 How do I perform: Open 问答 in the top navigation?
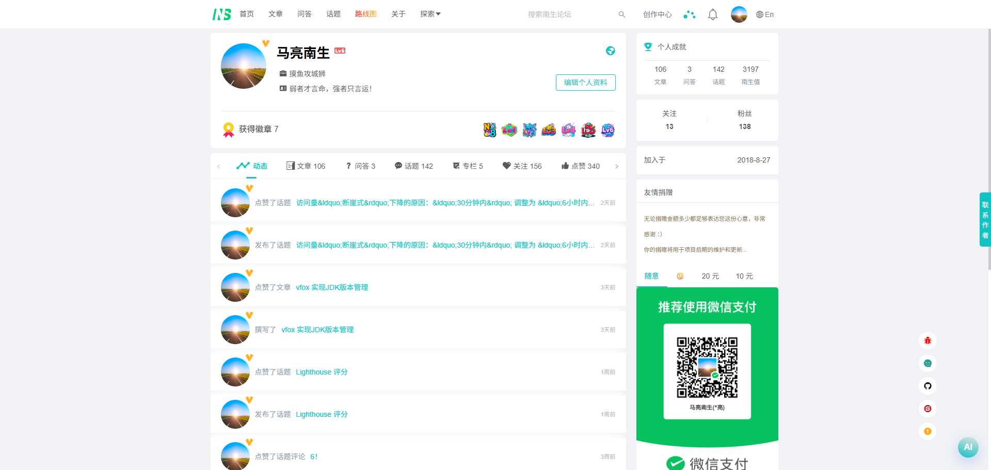[305, 14]
